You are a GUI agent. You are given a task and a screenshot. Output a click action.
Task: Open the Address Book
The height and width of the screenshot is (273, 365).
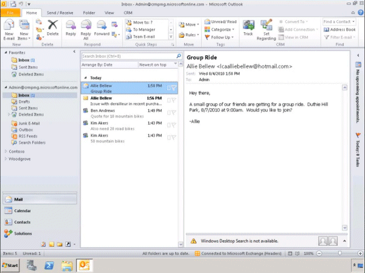[x=339, y=30]
